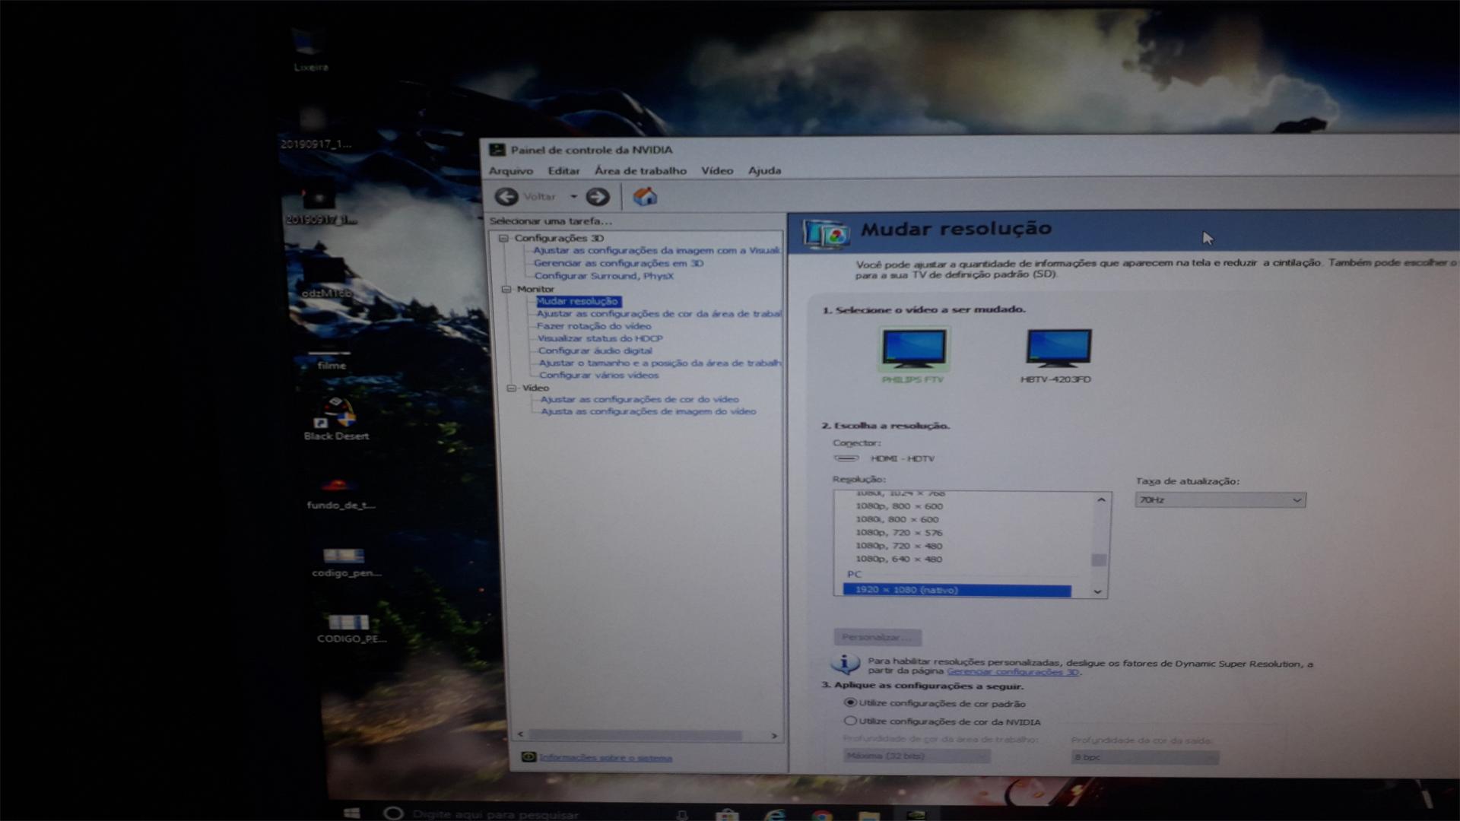Open Visualizar status do HDCP
Image resolution: width=1460 pixels, height=821 pixels.
pyautogui.click(x=600, y=338)
